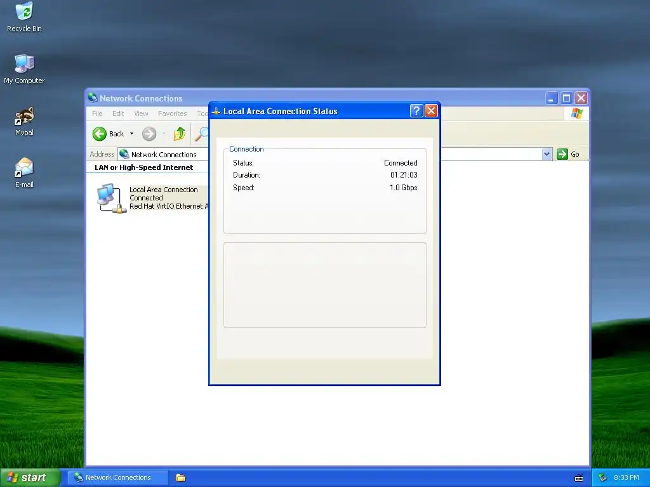Image resolution: width=650 pixels, height=487 pixels.
Task: Click the Search magnifier toolbar icon
Action: (x=202, y=134)
